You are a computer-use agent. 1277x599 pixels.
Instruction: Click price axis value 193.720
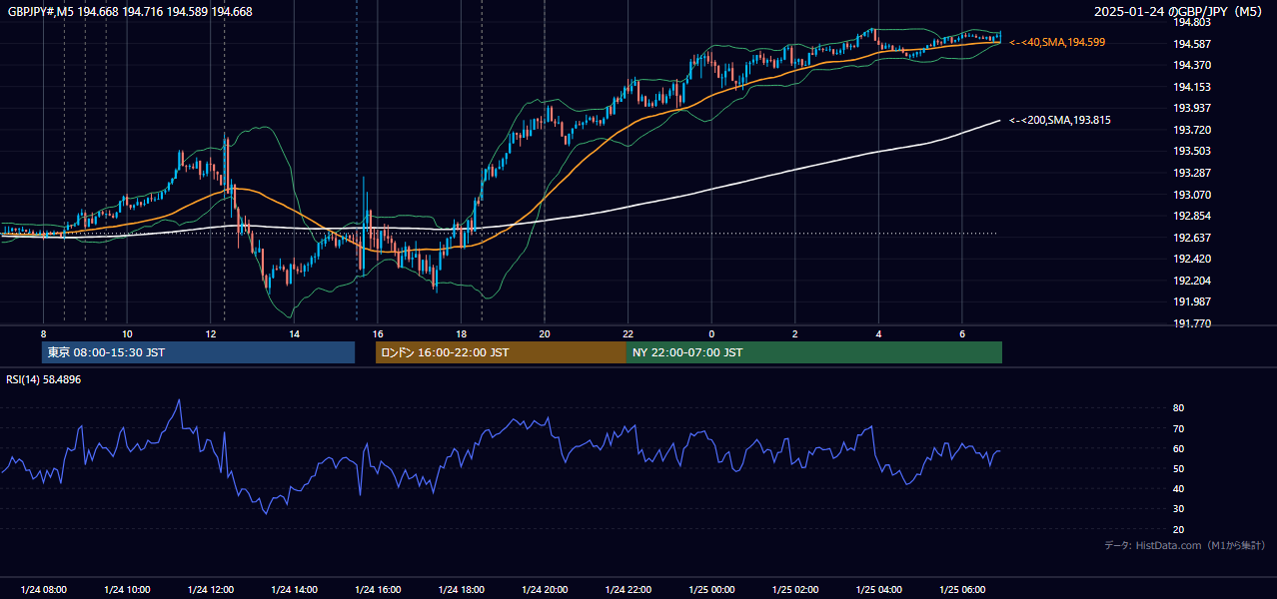(x=1190, y=130)
